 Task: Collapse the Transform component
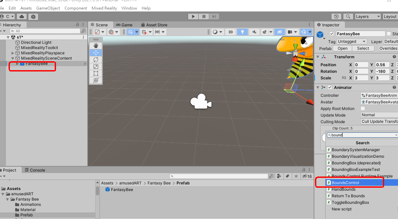pyautogui.click(x=318, y=57)
